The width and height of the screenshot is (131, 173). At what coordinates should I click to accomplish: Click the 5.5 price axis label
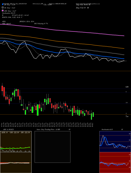point(127,102)
